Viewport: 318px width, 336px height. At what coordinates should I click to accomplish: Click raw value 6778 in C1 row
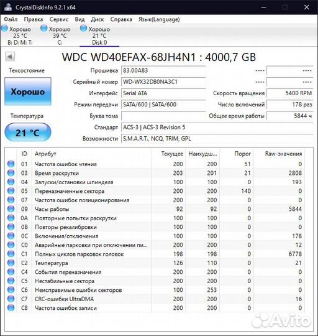[x=295, y=254]
